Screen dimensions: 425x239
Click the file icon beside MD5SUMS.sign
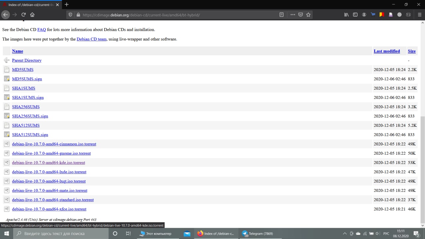tap(7, 79)
